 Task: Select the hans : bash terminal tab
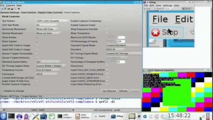pyautogui.click(x=38, y=110)
